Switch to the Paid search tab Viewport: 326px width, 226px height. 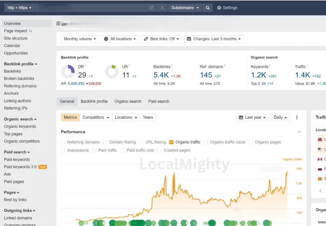159,101
